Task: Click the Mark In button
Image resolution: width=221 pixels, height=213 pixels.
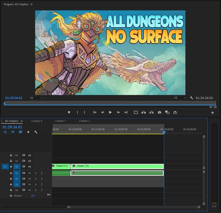Action: 77,112
